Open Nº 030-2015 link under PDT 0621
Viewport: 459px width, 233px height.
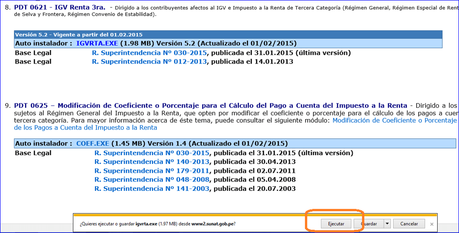[149, 53]
